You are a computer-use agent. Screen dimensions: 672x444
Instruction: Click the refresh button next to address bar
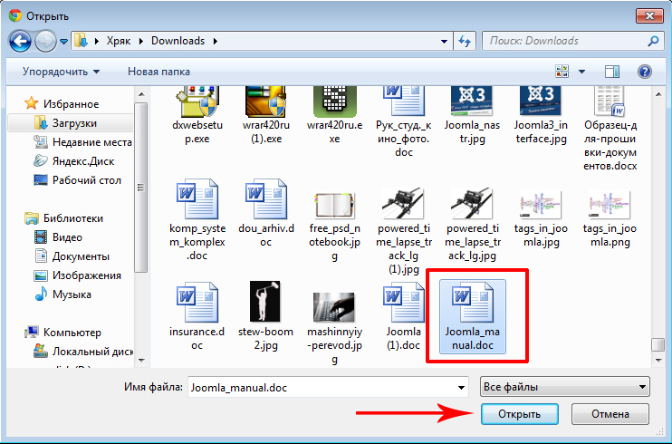pos(465,41)
